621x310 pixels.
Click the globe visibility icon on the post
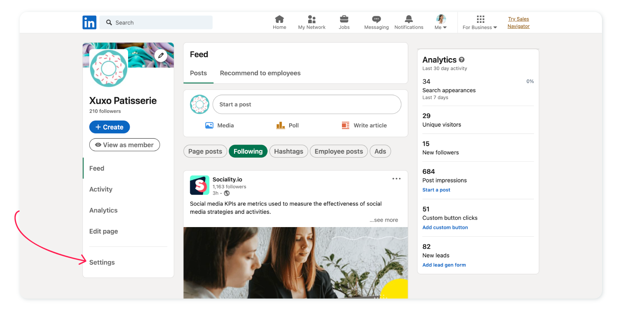tap(227, 193)
